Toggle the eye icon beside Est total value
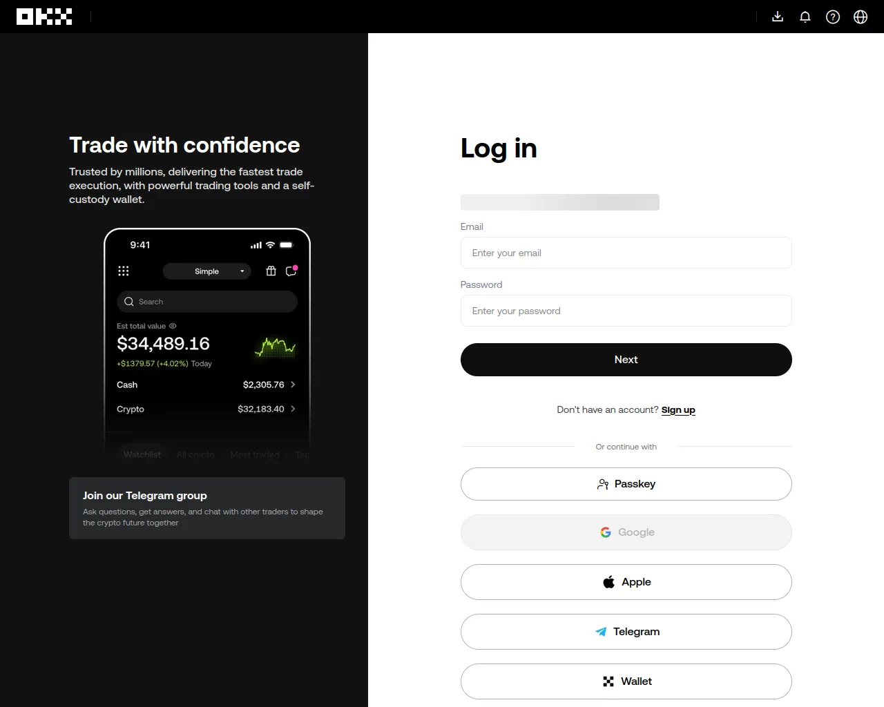Image resolution: width=884 pixels, height=707 pixels. [x=173, y=326]
